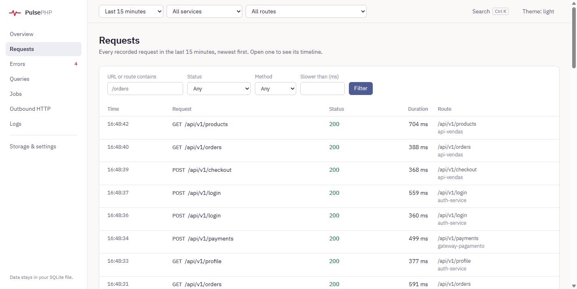Viewport: 577px width, 289px height.
Task: Click the PulsePHP heartbeat logo icon
Action: (x=15, y=13)
